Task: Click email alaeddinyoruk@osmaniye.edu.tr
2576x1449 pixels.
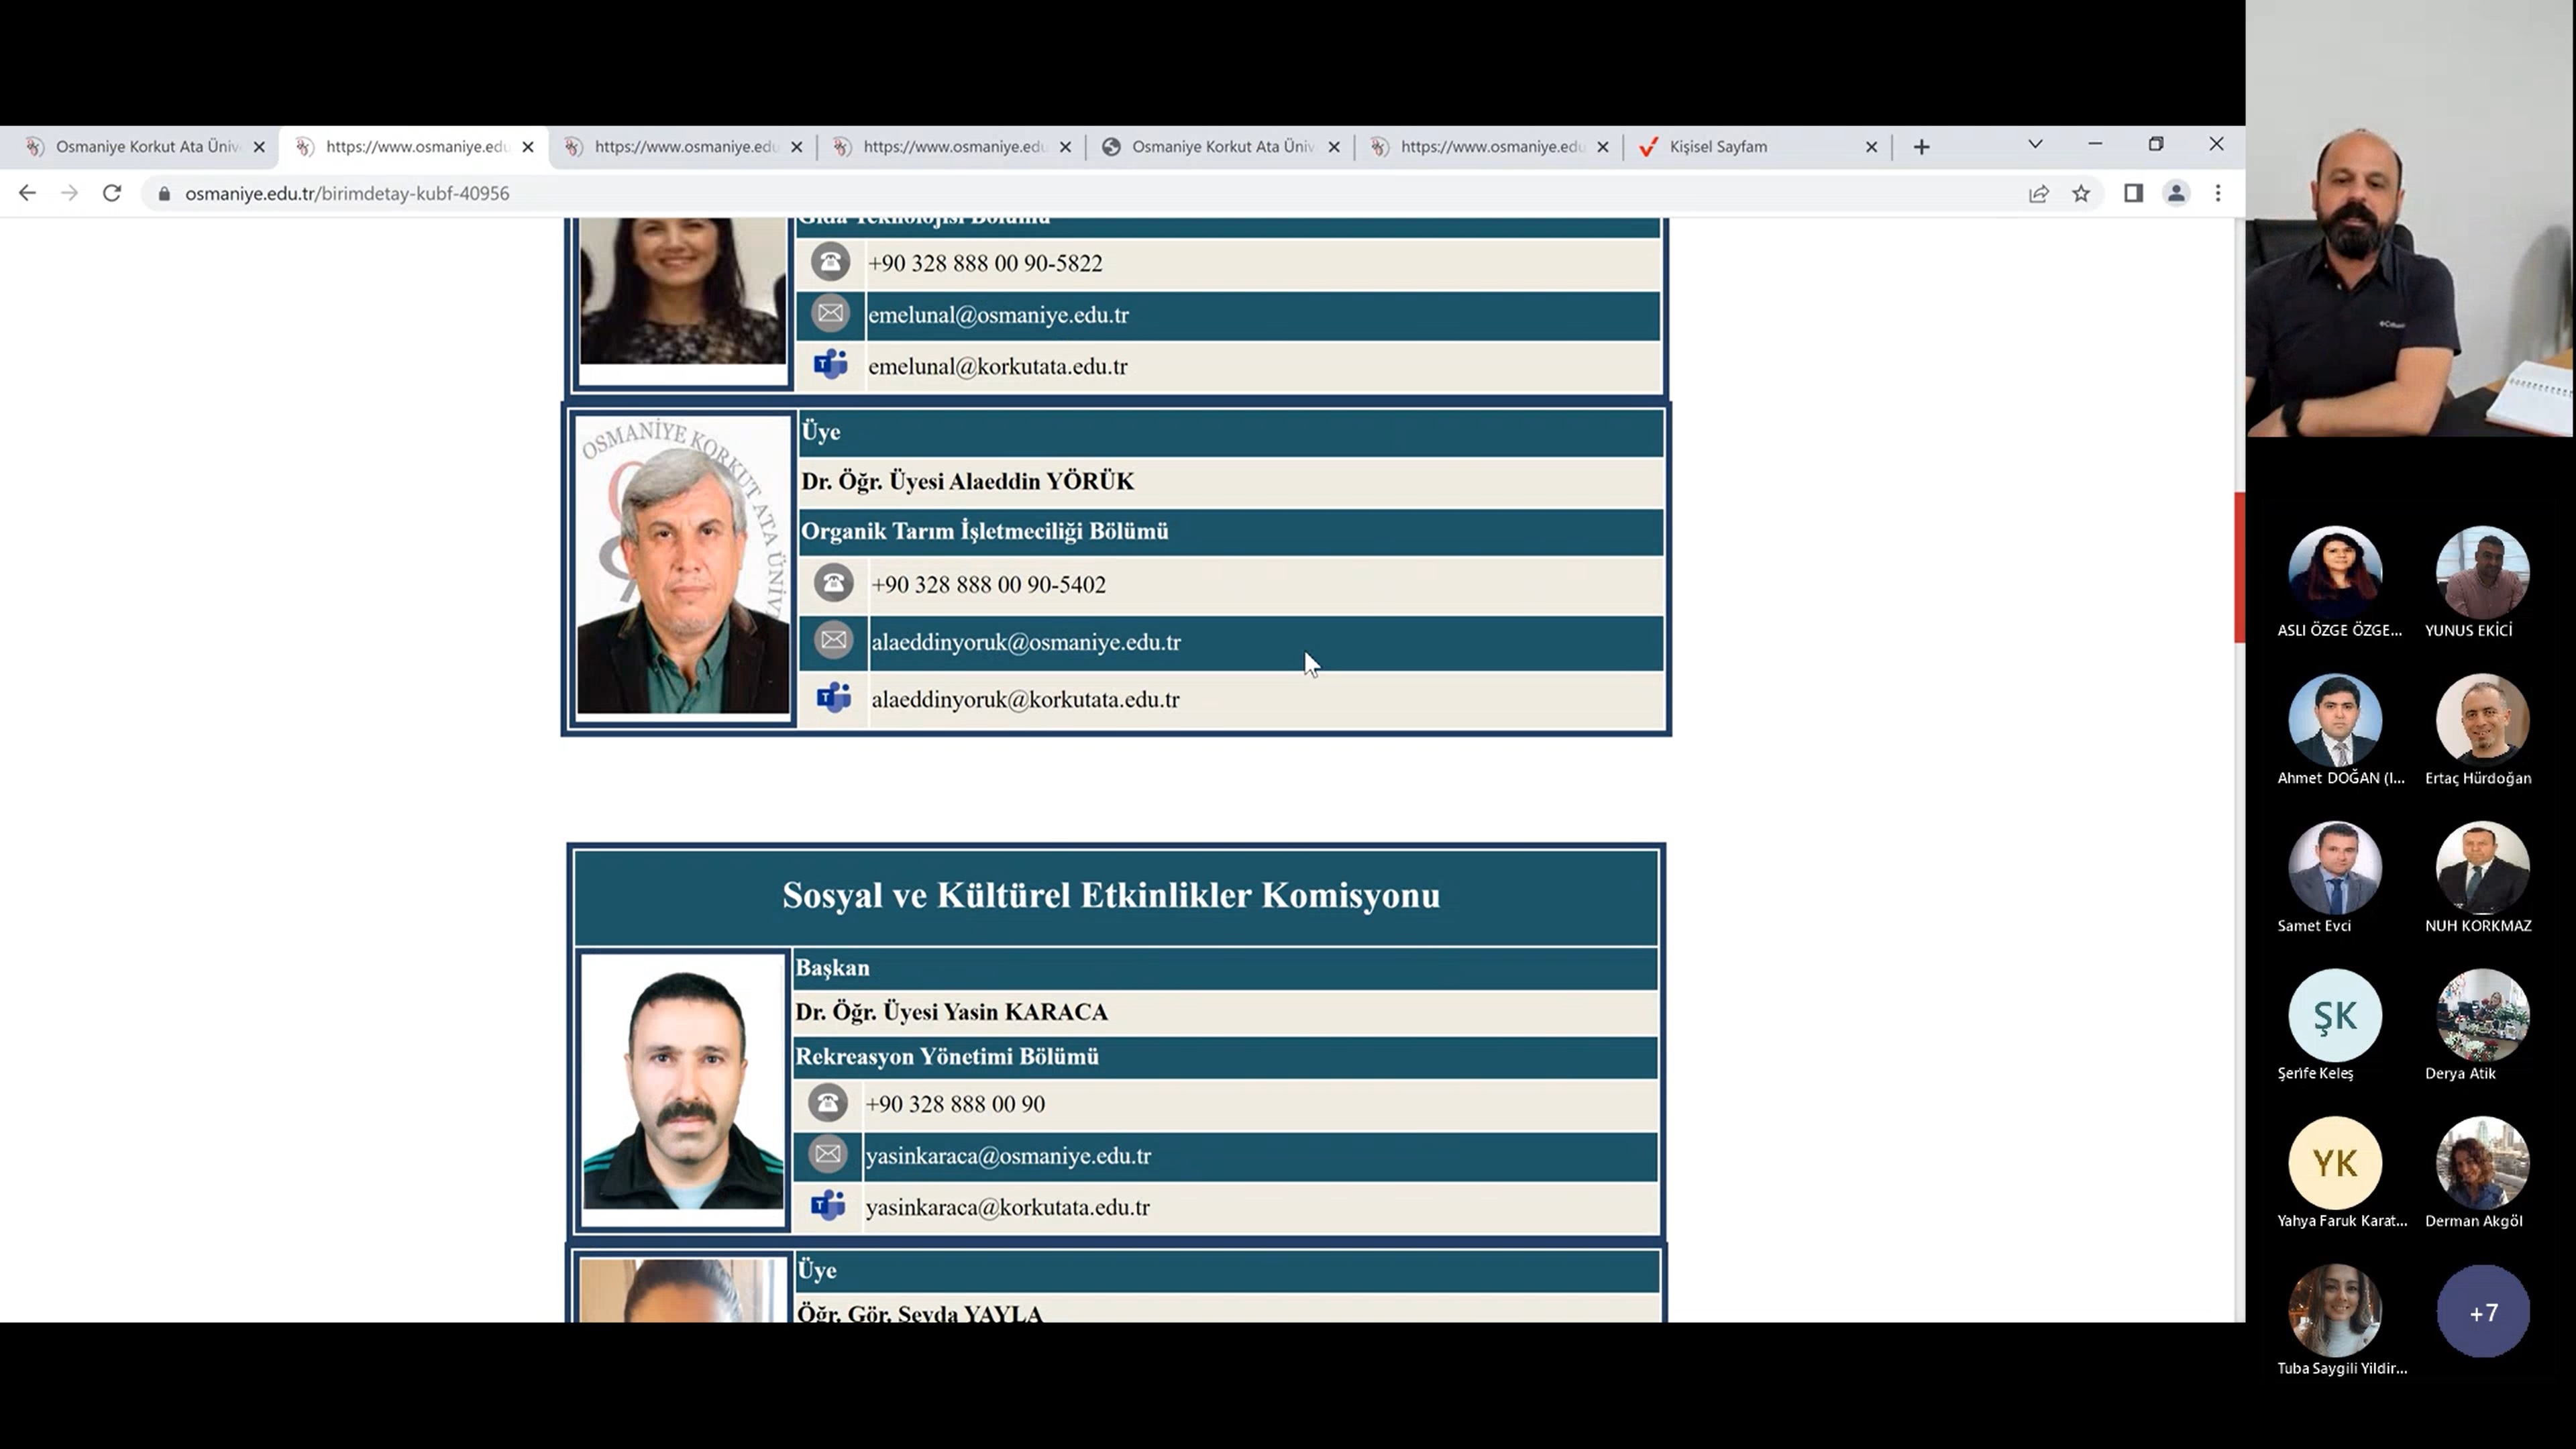Action: pyautogui.click(x=1025, y=643)
